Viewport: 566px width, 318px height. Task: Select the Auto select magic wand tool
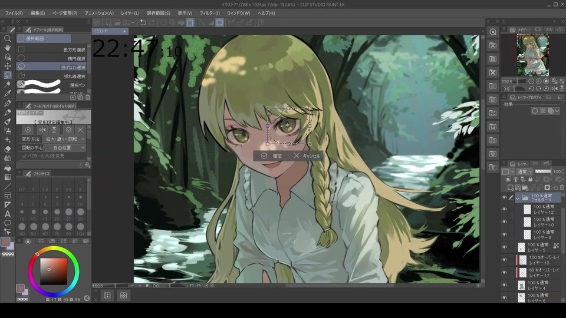click(7, 84)
